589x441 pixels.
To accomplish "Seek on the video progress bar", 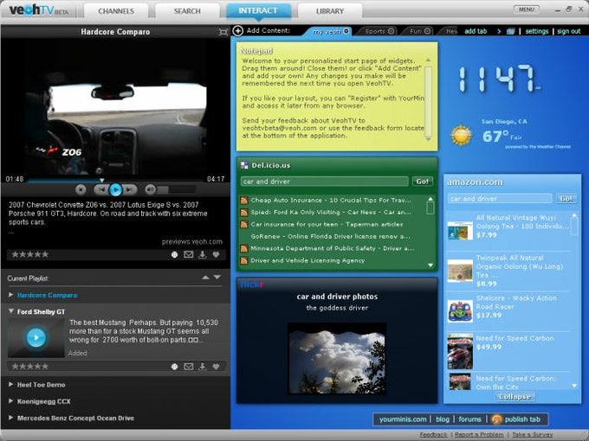I will pos(116,181).
